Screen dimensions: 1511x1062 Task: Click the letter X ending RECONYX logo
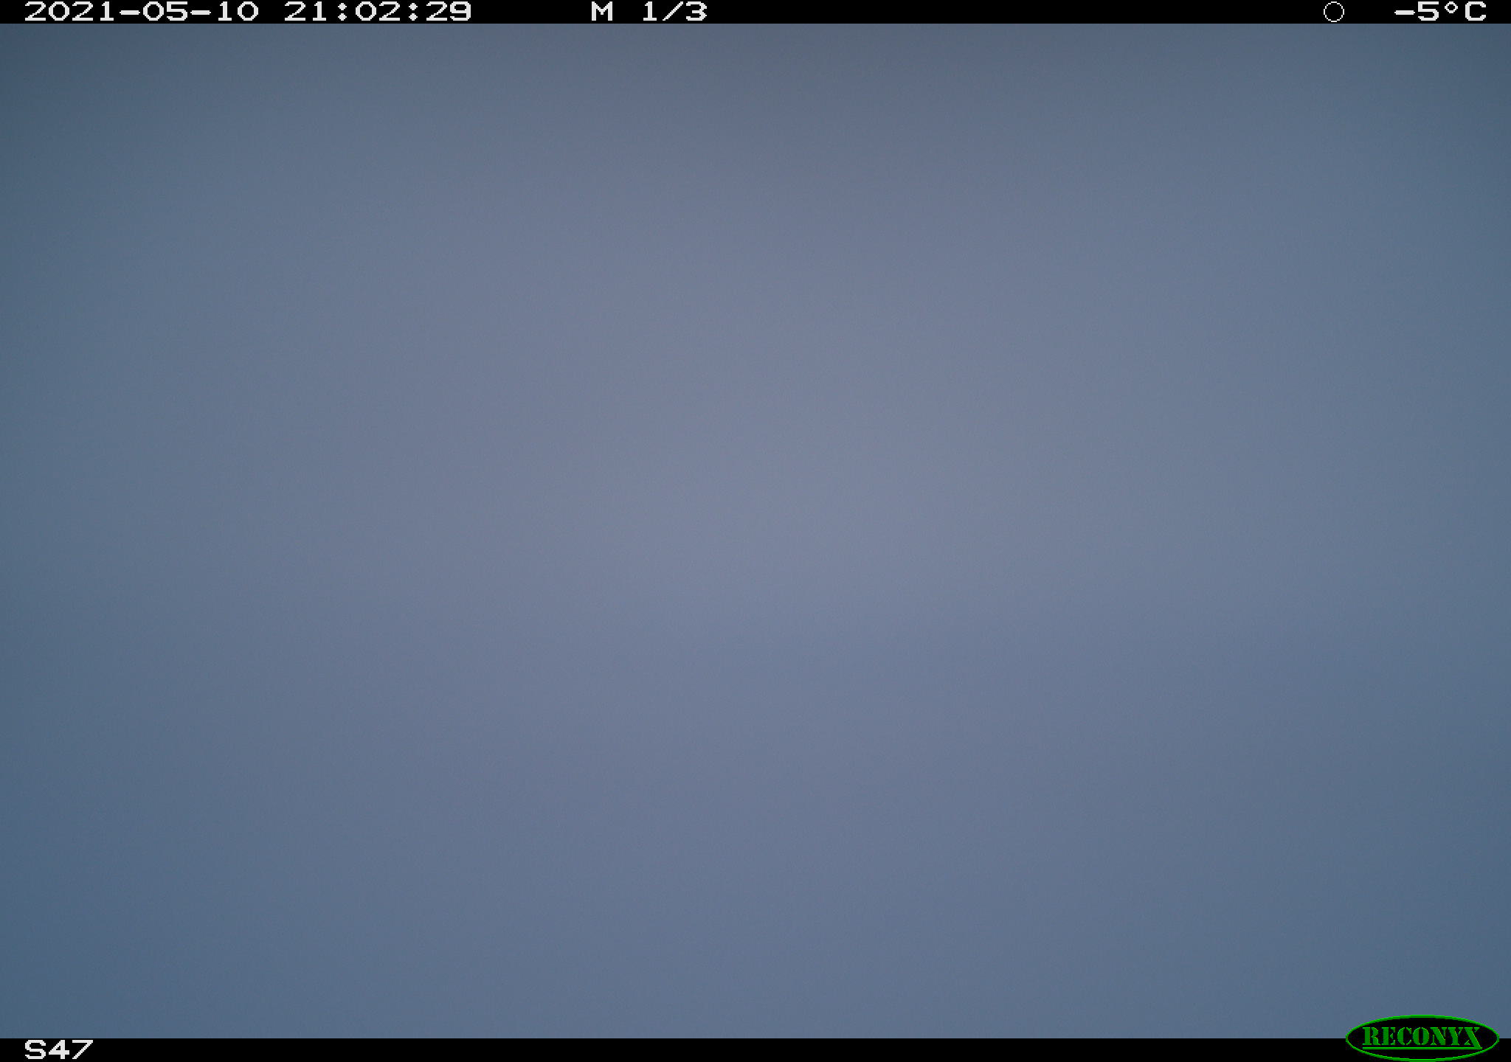pyautogui.click(x=1472, y=1037)
